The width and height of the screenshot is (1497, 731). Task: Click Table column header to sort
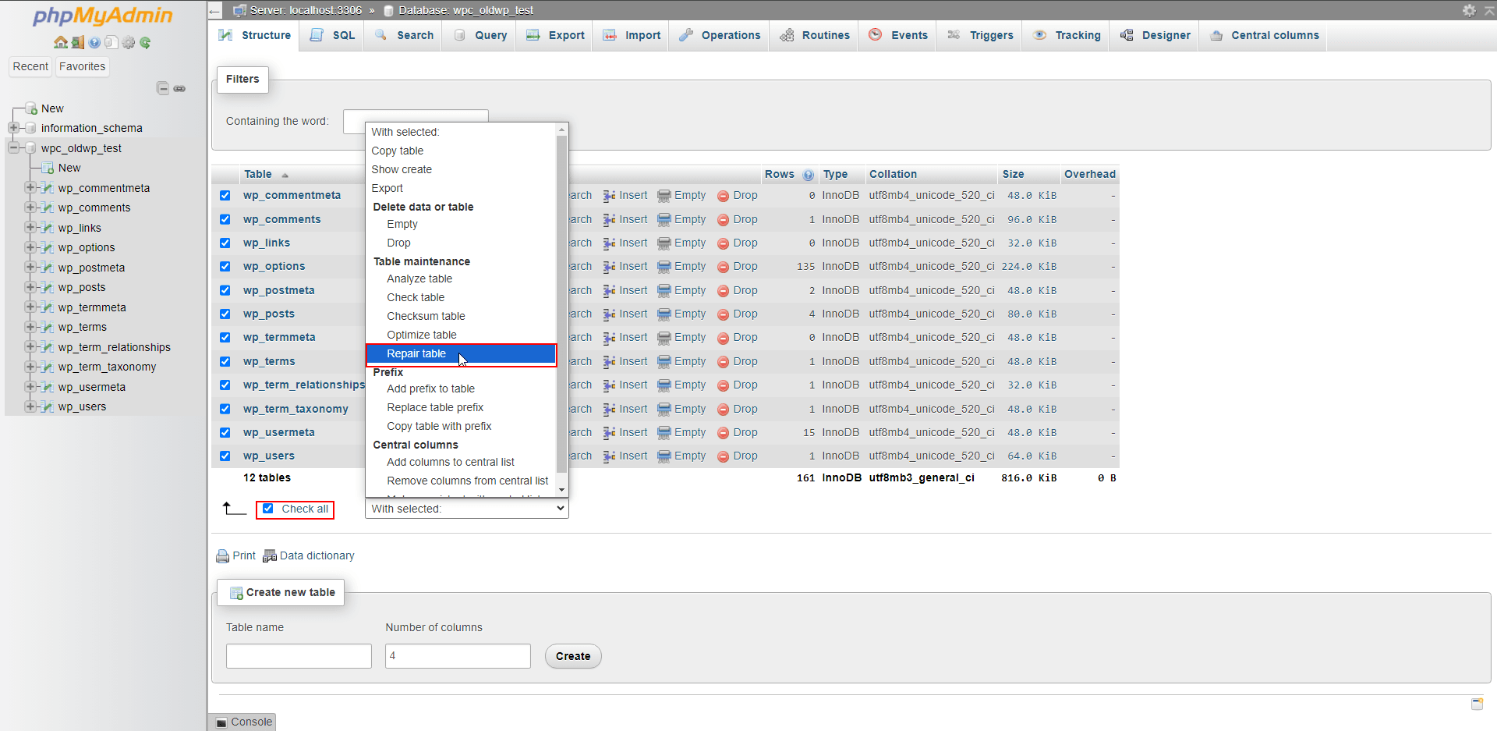tap(258, 175)
